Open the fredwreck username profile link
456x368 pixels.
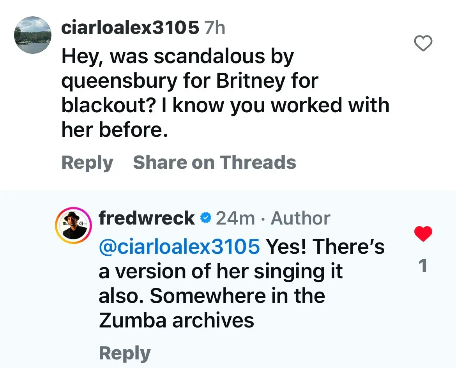click(x=147, y=218)
